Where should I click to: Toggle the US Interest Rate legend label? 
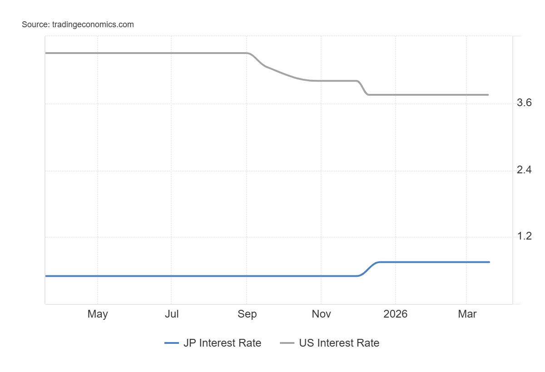tap(339, 343)
